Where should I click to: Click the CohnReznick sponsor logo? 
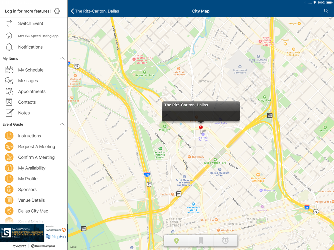[55, 230]
